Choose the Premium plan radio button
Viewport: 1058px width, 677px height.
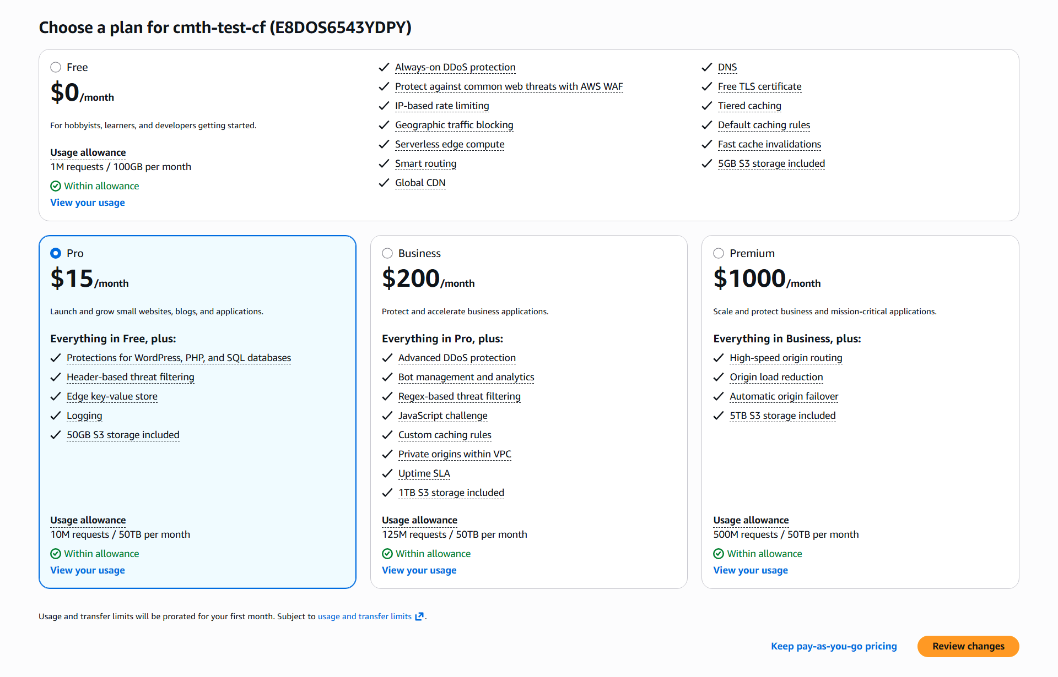pos(719,253)
